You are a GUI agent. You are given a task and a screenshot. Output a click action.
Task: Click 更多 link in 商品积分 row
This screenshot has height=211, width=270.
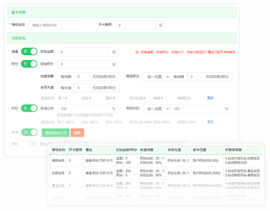tap(210, 98)
